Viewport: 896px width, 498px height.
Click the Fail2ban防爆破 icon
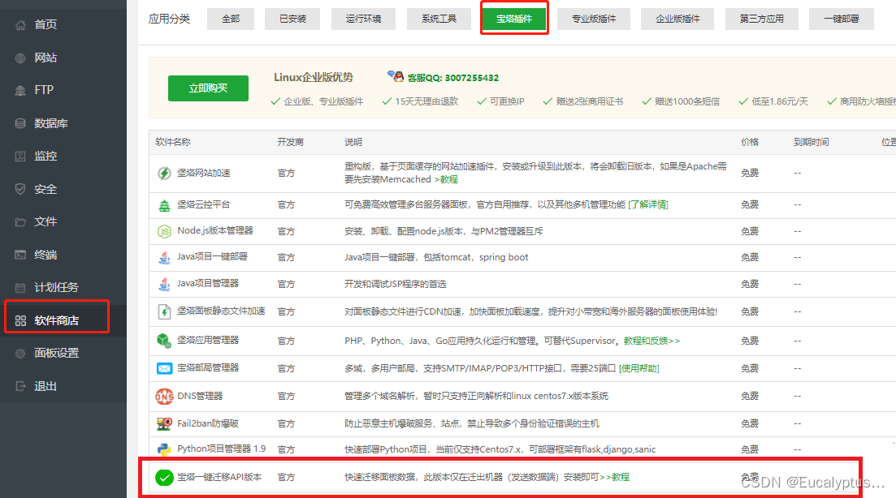pyautogui.click(x=164, y=423)
